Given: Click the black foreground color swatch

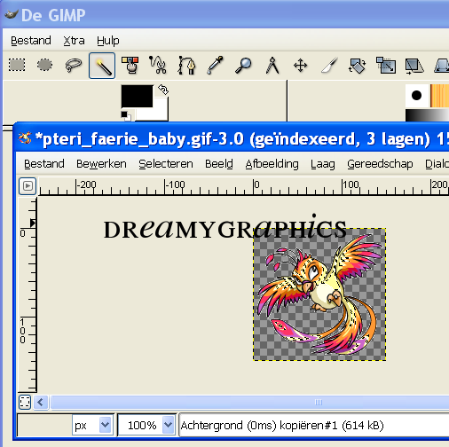Looking at the screenshot, I should coord(137,96).
